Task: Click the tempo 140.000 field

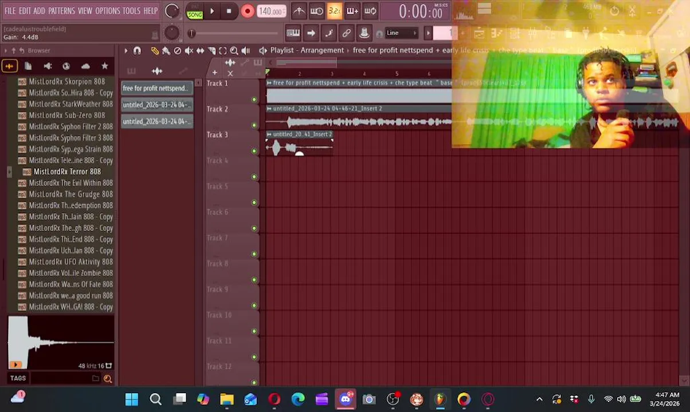Action: point(271,11)
